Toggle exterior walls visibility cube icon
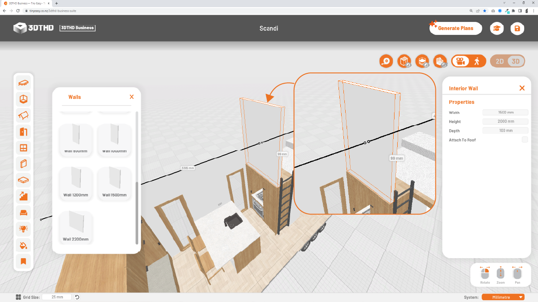This screenshot has height=302, width=538. pyautogui.click(x=404, y=61)
